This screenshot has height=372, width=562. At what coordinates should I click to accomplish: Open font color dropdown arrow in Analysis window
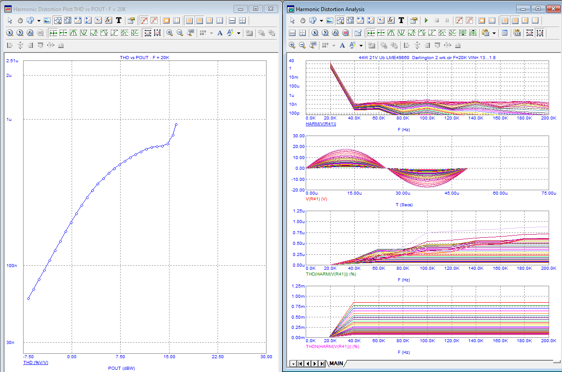[361, 45]
